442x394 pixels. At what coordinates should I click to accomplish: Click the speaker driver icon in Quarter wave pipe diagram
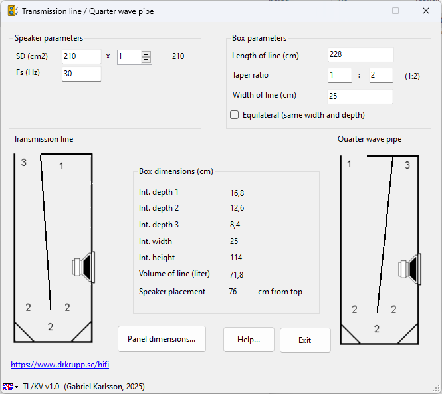[x=409, y=270]
